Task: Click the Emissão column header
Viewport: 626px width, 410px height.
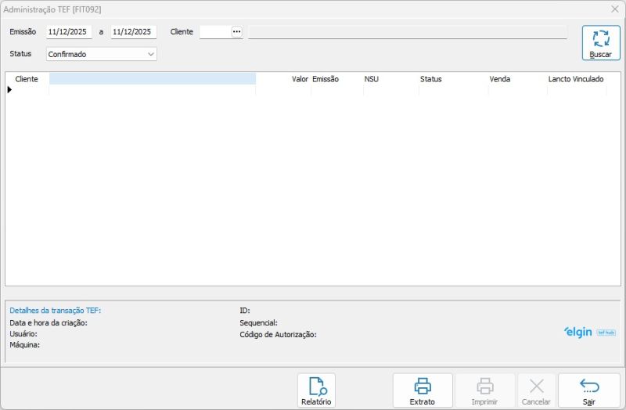Action: pos(326,79)
